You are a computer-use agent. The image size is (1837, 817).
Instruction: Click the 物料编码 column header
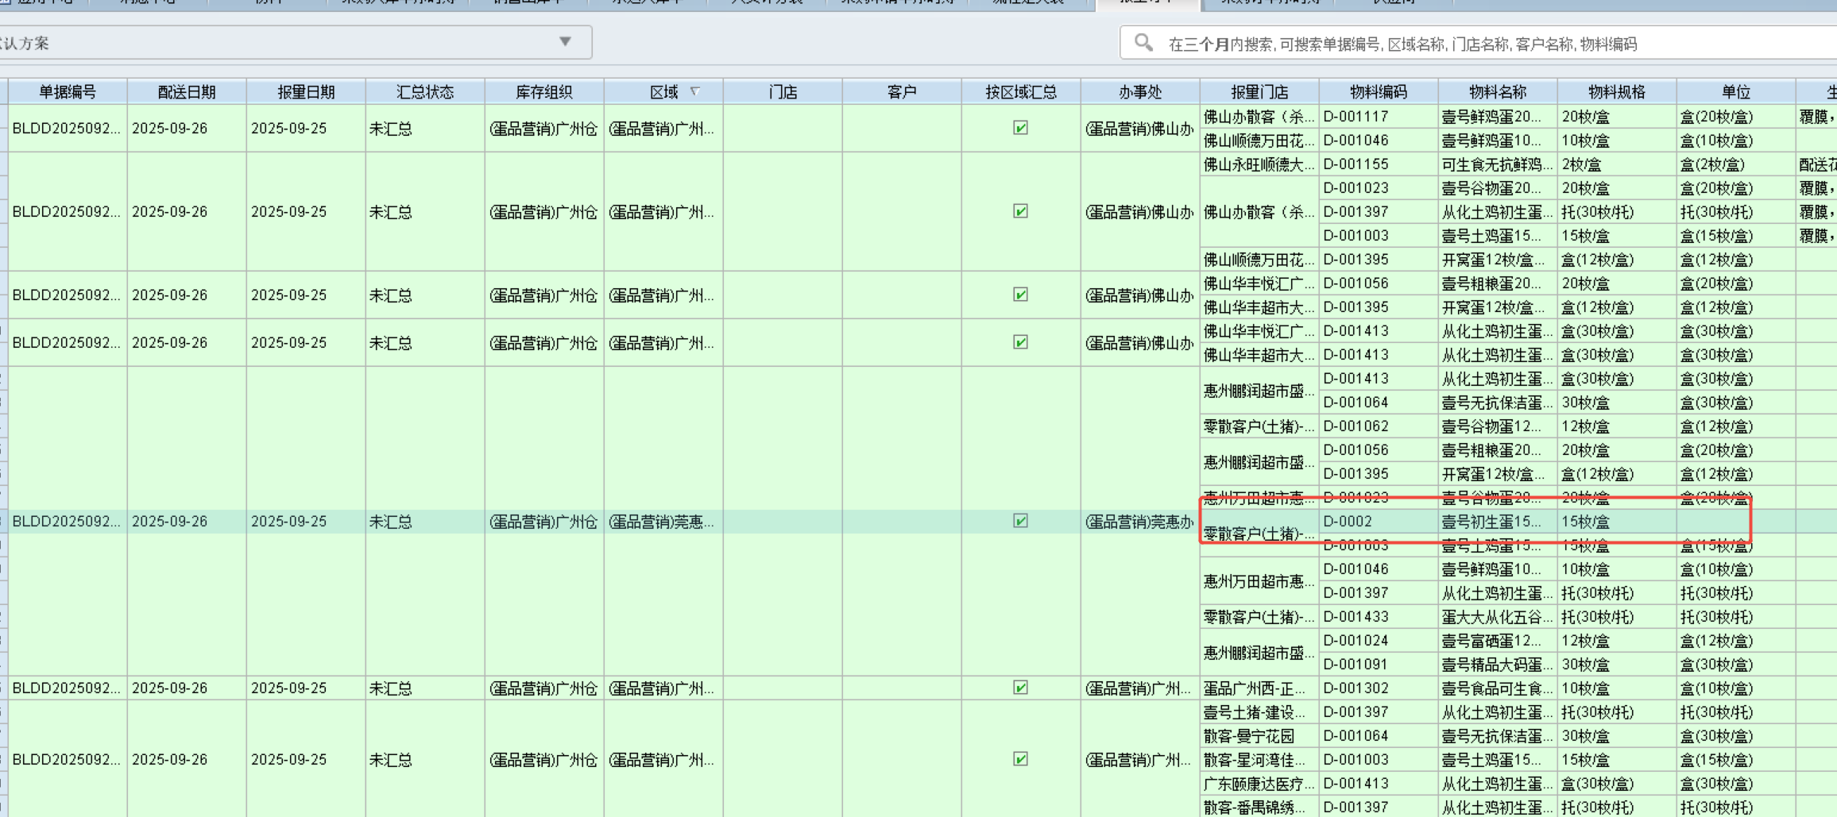point(1379,92)
